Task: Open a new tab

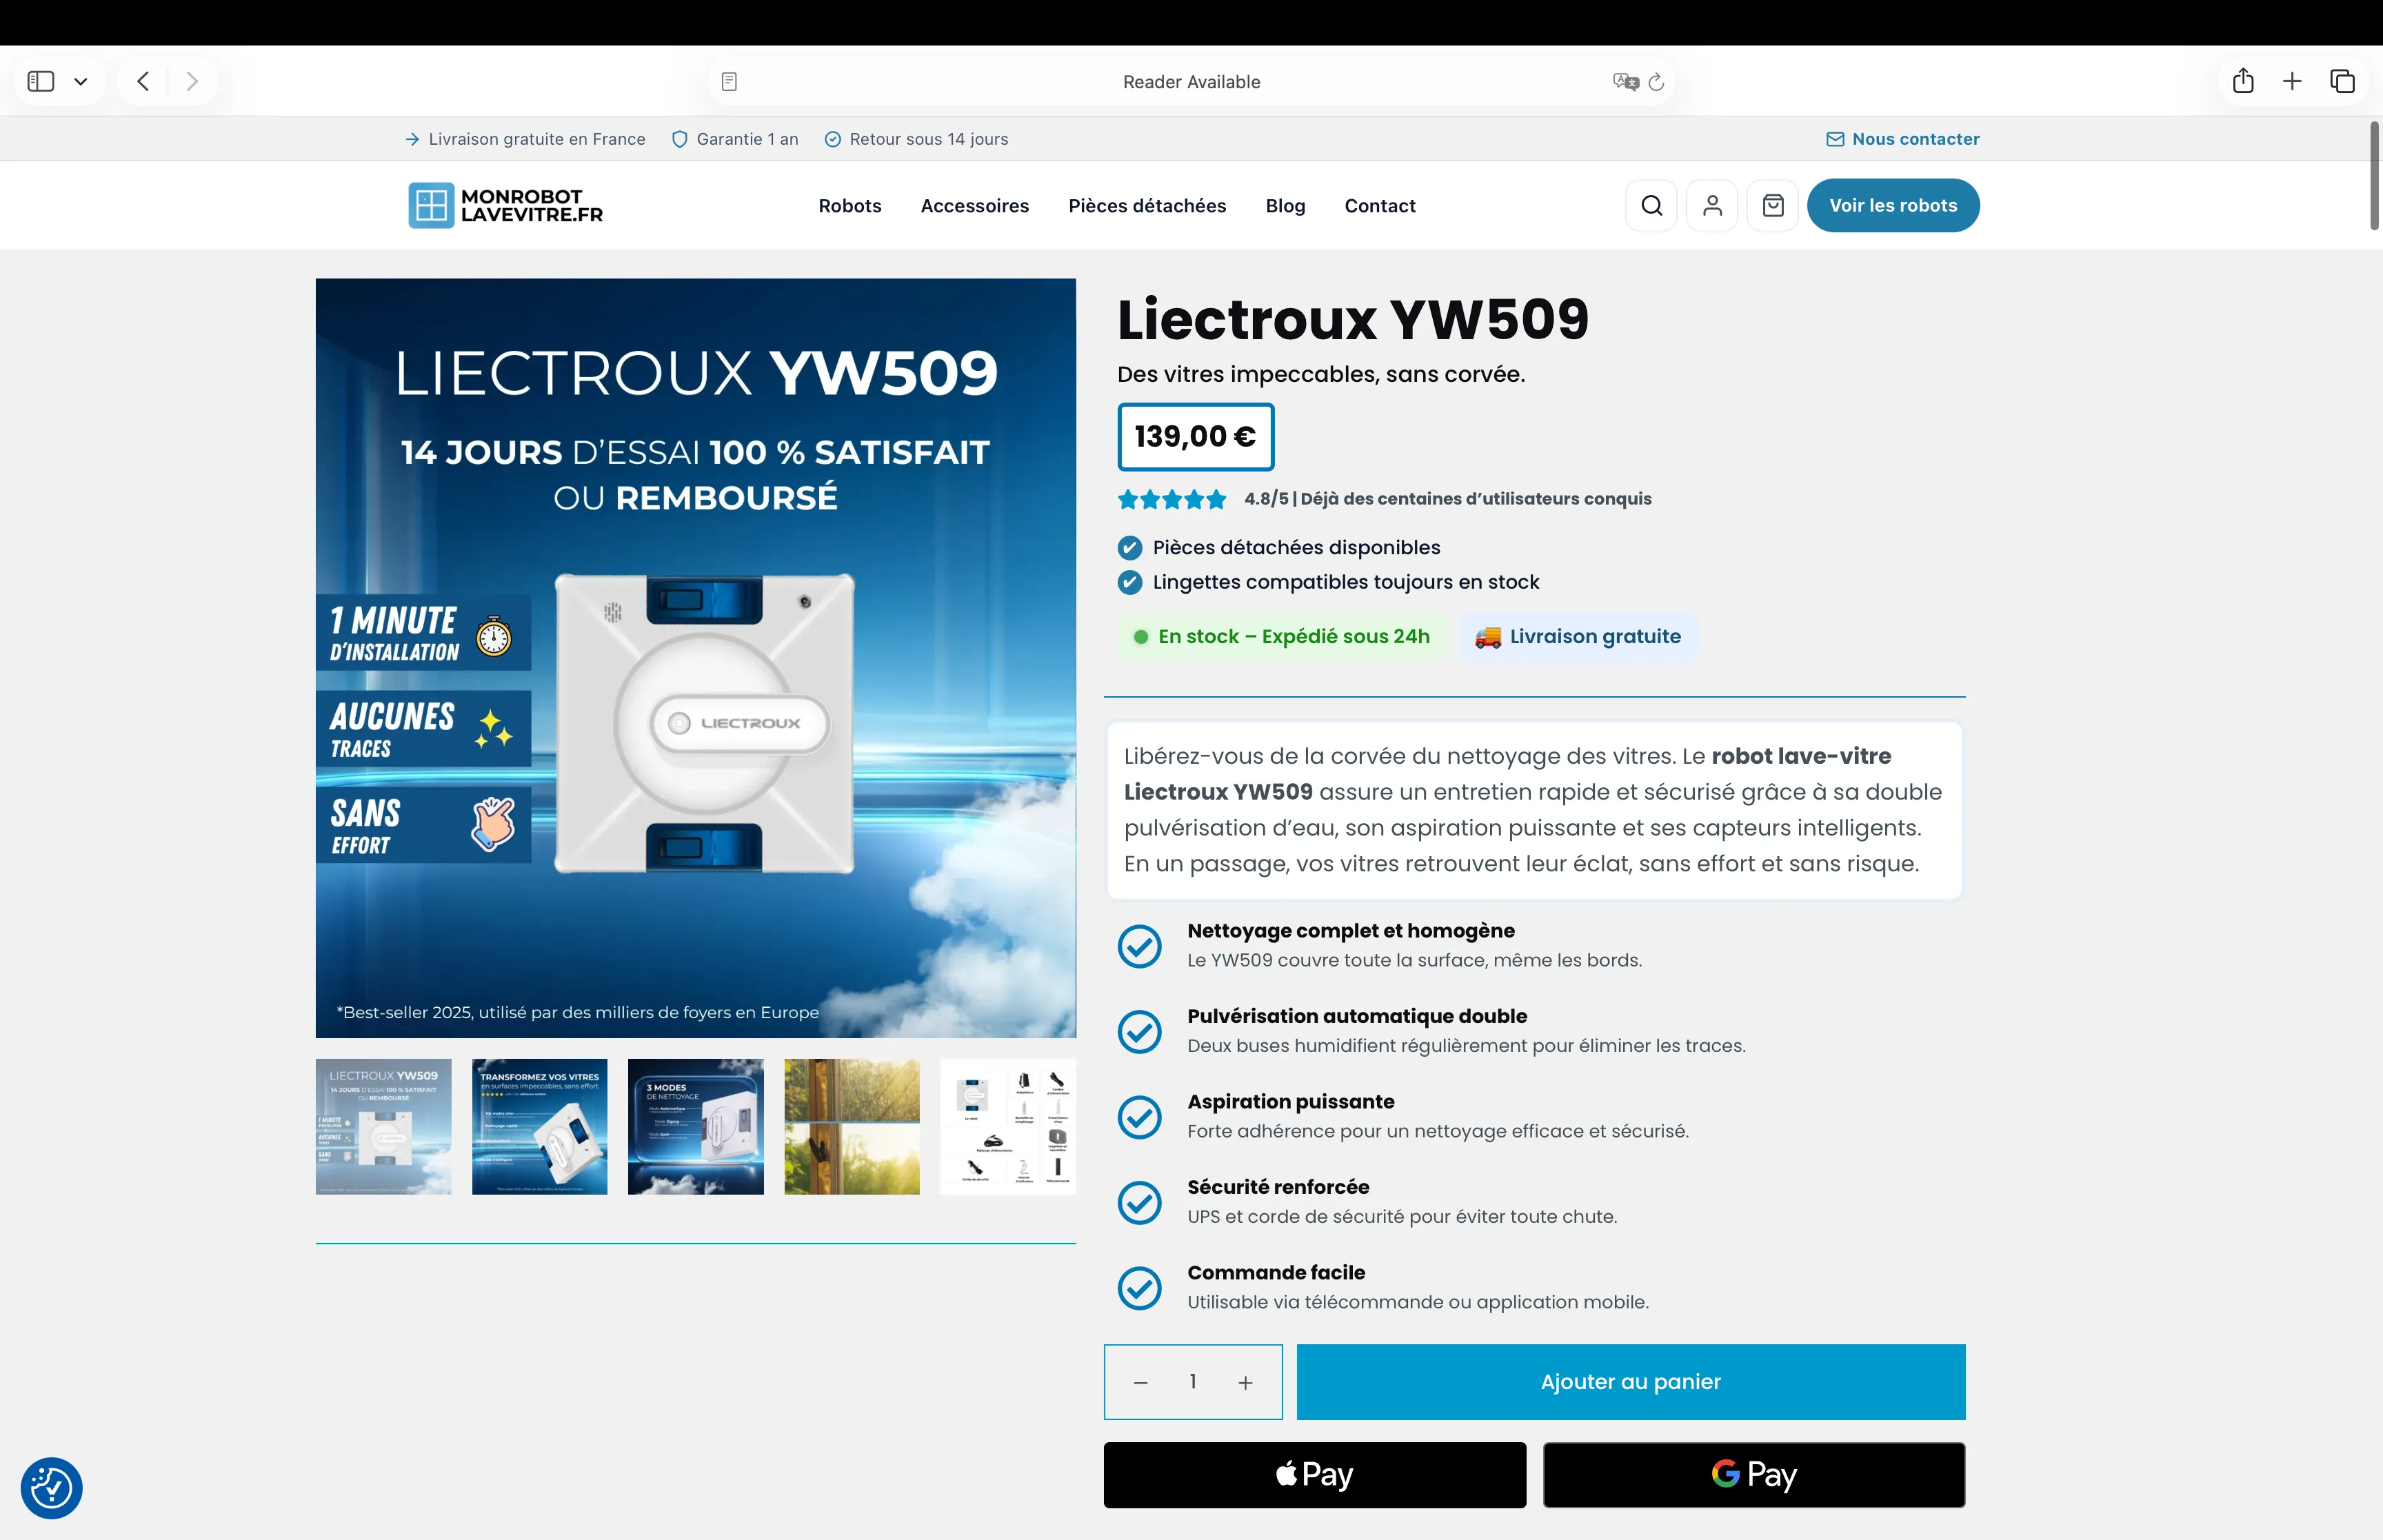Action: click(2292, 81)
